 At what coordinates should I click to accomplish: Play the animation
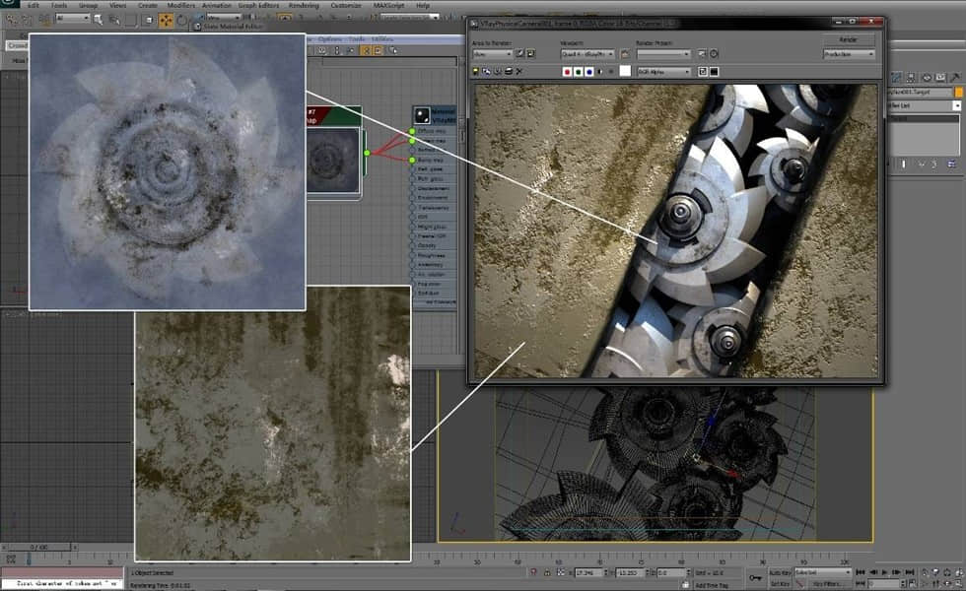(885, 572)
